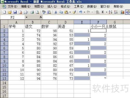Open the 插入(I) menu

click(52, 6)
